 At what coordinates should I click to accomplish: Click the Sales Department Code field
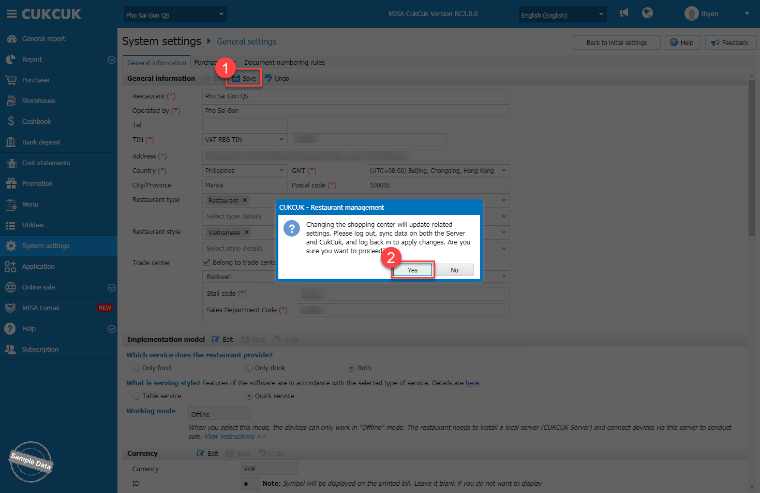(401, 310)
